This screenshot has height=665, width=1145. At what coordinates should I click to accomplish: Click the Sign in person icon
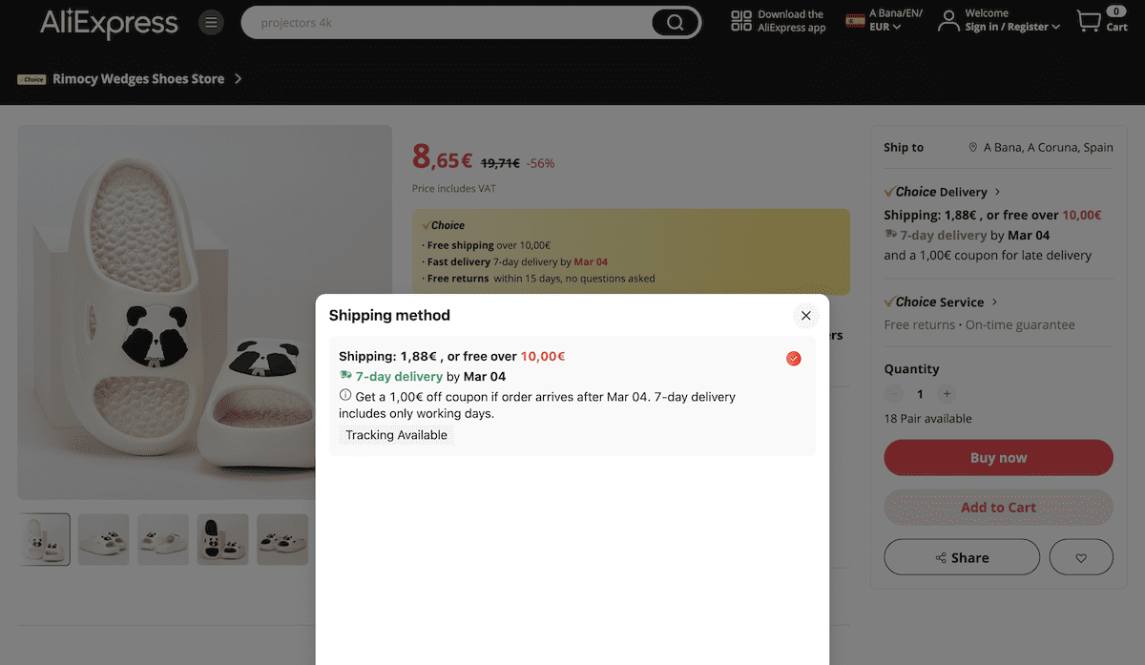coord(948,21)
